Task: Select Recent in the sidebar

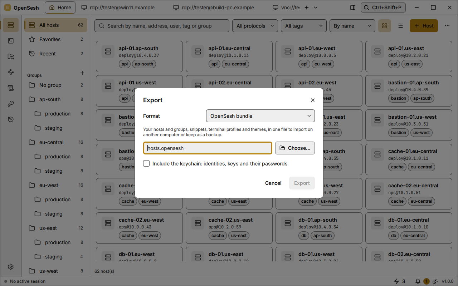Action: point(56,54)
